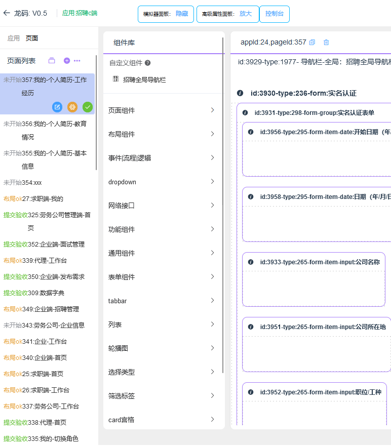Select the 招聘全局导航栏 custom component
The height and width of the screenshot is (446, 391).
[144, 80]
